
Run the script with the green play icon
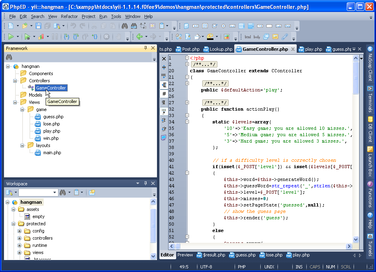click(11, 37)
